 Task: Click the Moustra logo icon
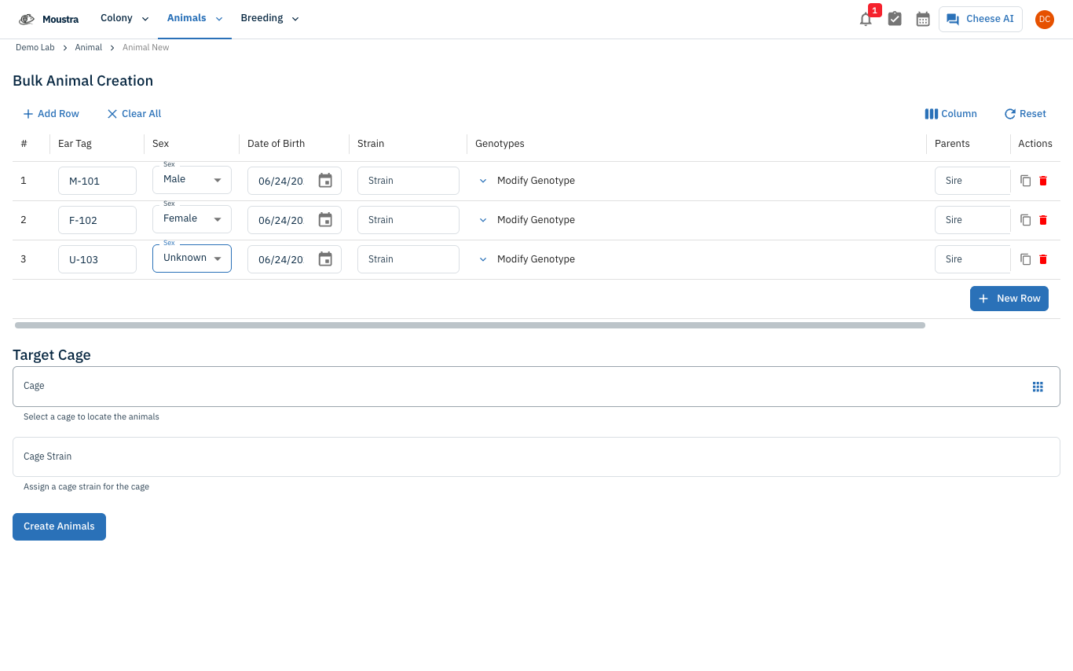click(27, 19)
